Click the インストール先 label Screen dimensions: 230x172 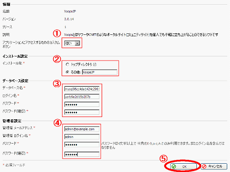[x=12, y=63]
